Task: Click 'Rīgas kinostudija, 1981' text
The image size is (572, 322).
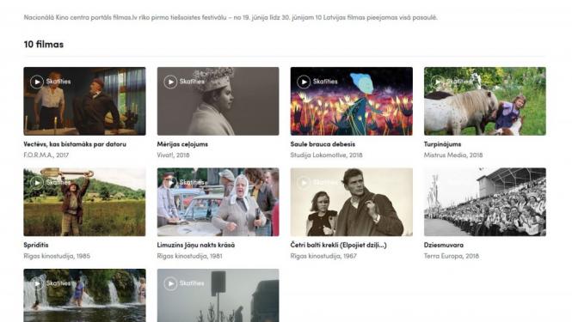Action: pos(190,256)
